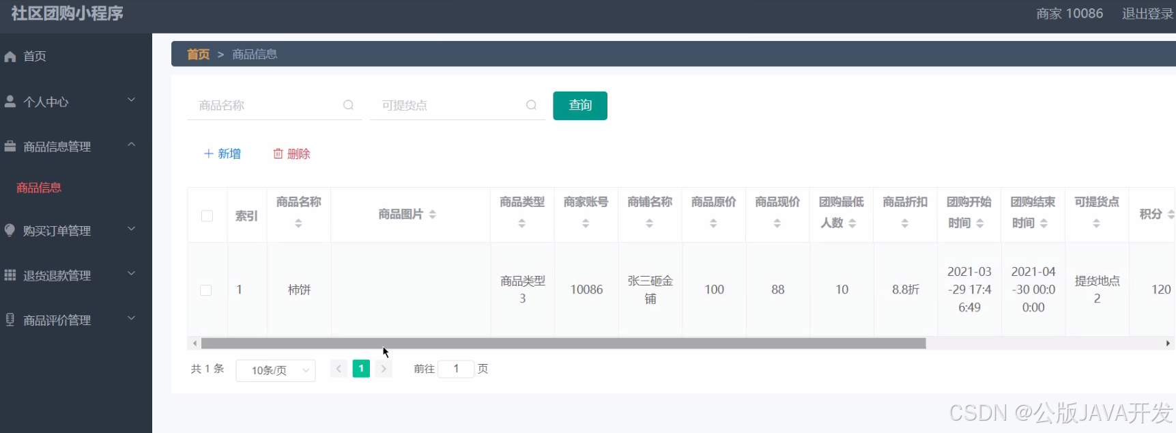Sort by 团购开始时间 column arrows
This screenshot has width=1176, height=433.
[x=979, y=223]
